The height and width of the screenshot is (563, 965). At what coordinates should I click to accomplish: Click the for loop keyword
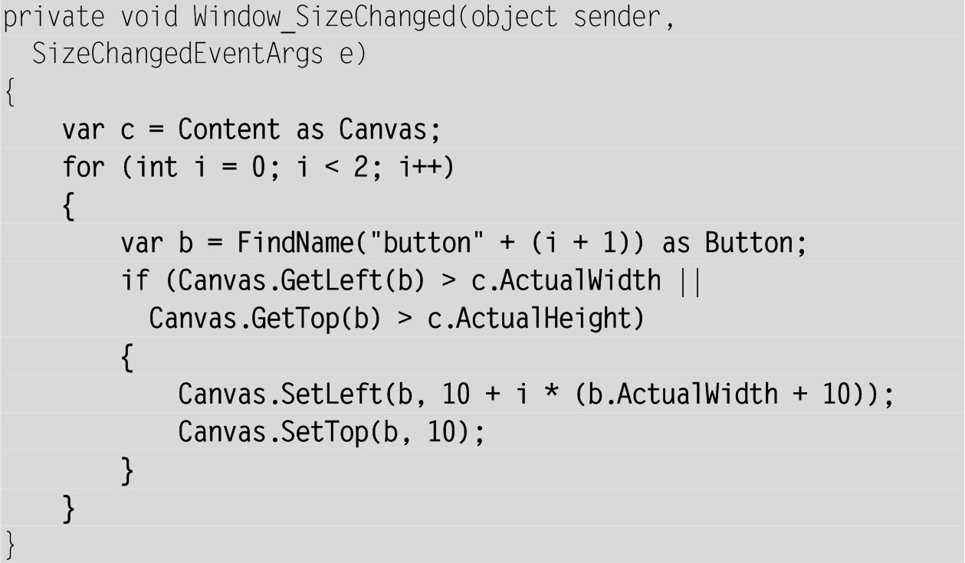[83, 167]
